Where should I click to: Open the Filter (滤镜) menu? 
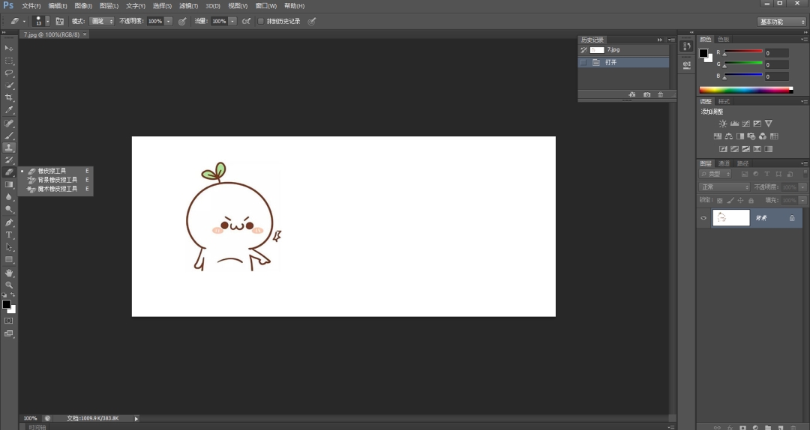[x=188, y=6]
